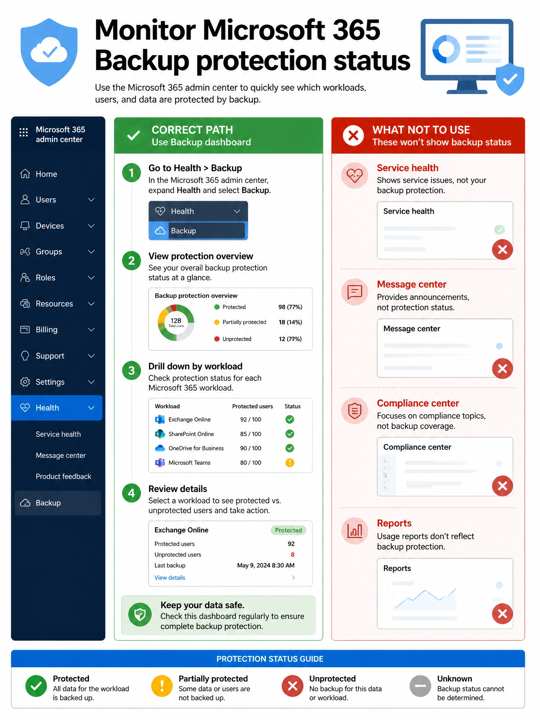
Task: Click the red Unprotected legend dot
Action: click(217, 339)
